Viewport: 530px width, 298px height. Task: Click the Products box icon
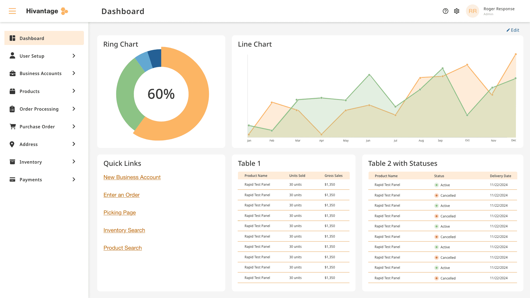(12, 91)
